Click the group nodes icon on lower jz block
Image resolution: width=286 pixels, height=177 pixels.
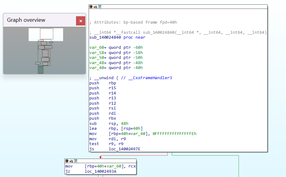[x=75, y=161]
